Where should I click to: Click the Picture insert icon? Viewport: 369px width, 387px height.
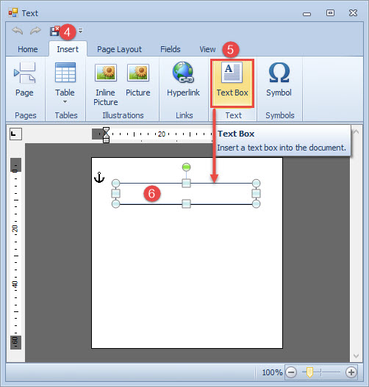[x=138, y=73]
